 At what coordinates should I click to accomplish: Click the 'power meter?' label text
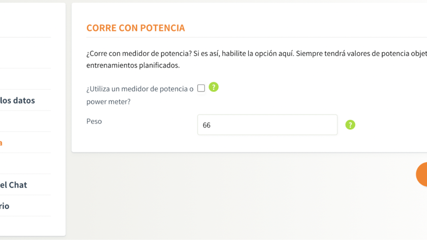108,102
